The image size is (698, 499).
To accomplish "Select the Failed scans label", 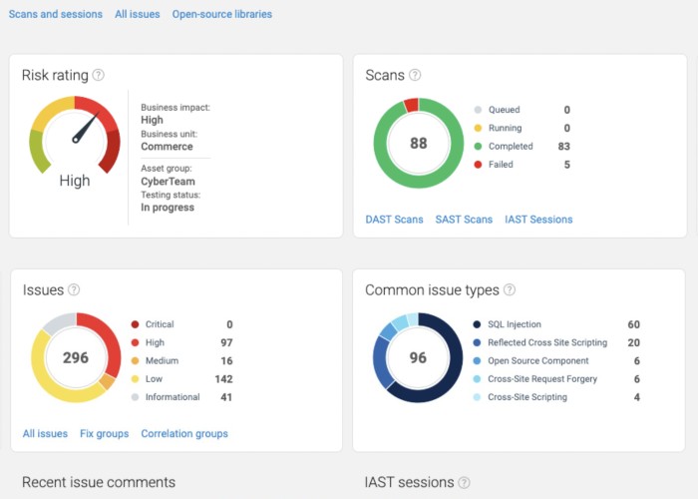I will [x=501, y=165].
